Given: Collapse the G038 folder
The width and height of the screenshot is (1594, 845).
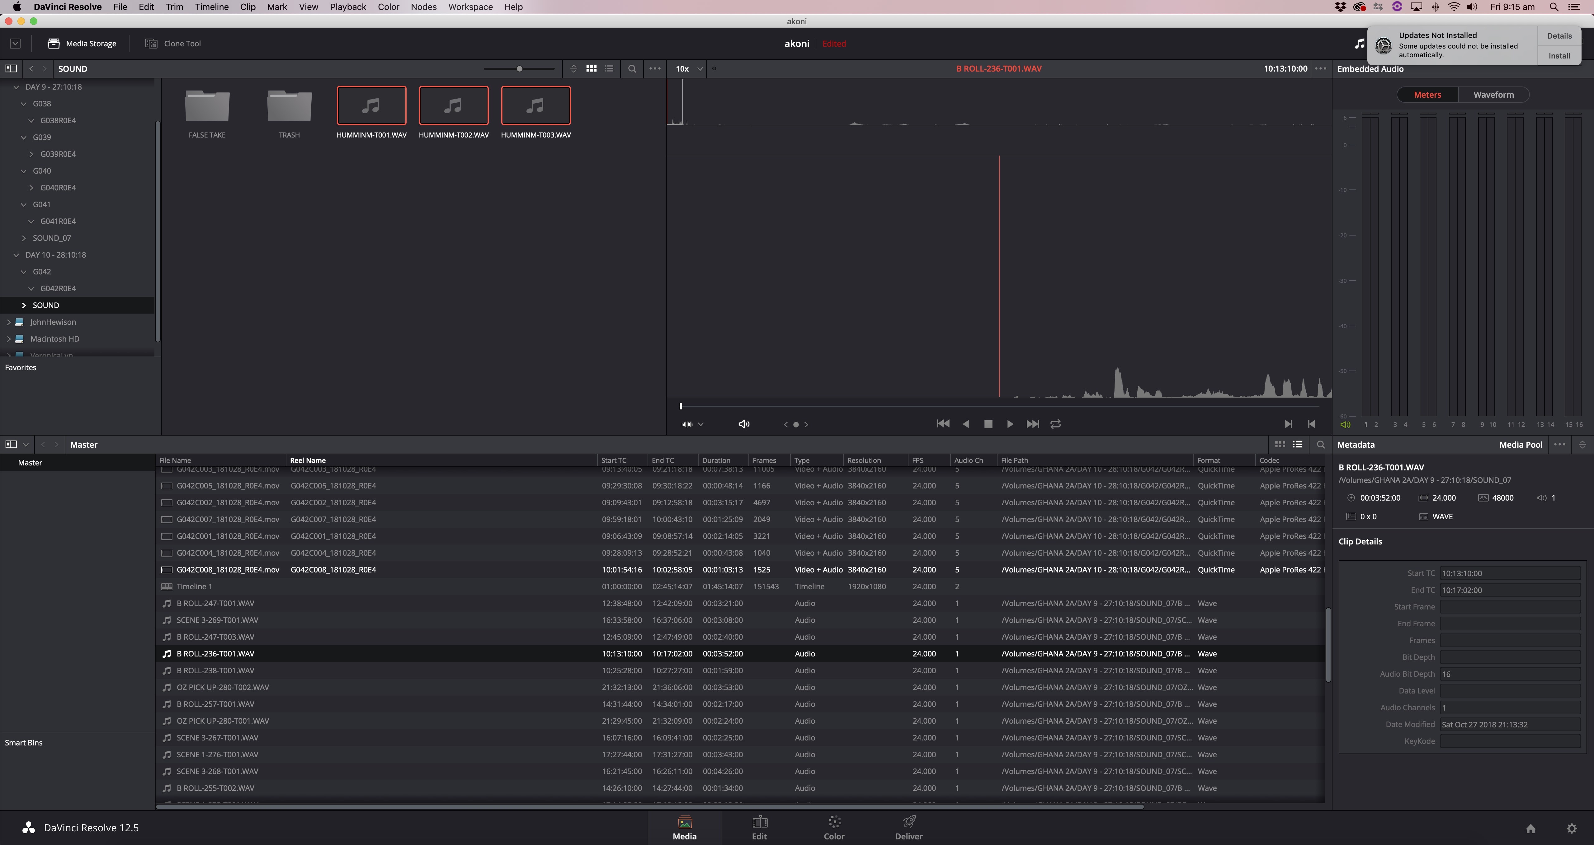Looking at the screenshot, I should (x=24, y=103).
